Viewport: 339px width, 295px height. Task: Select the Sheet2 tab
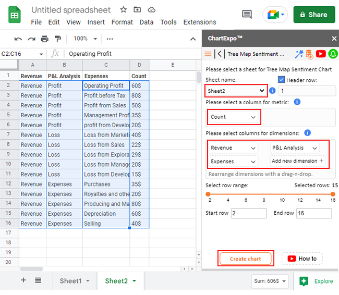click(x=120, y=281)
